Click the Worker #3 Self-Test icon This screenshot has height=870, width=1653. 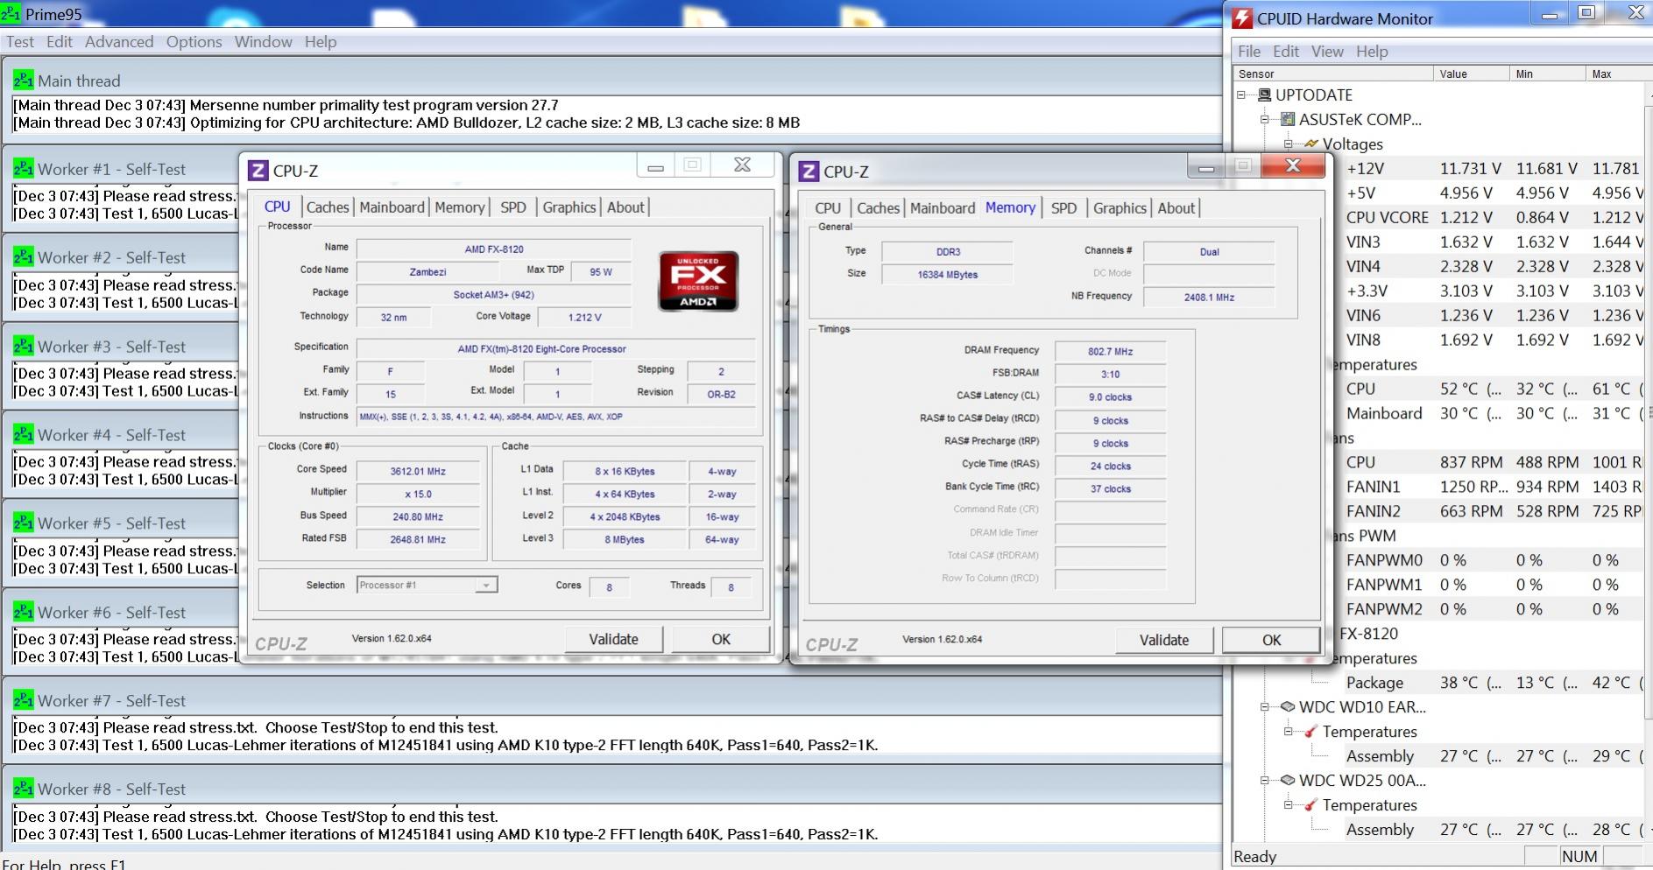pos(23,347)
